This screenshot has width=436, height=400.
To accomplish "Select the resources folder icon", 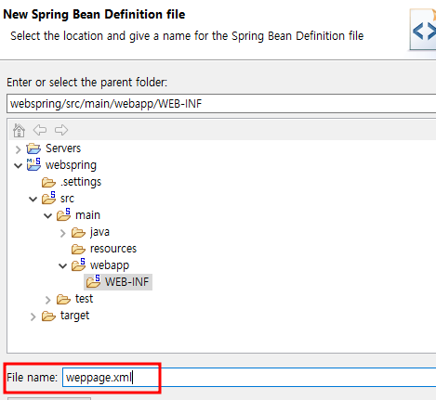I will (78, 249).
